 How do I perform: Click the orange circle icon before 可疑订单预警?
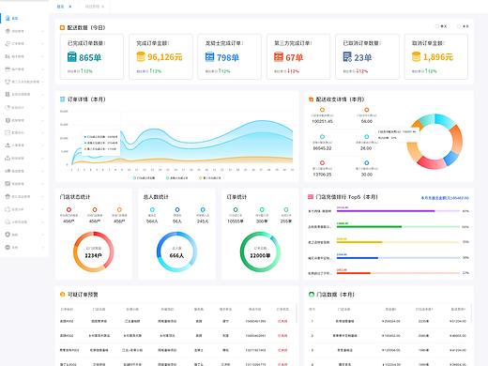[x=62, y=295]
